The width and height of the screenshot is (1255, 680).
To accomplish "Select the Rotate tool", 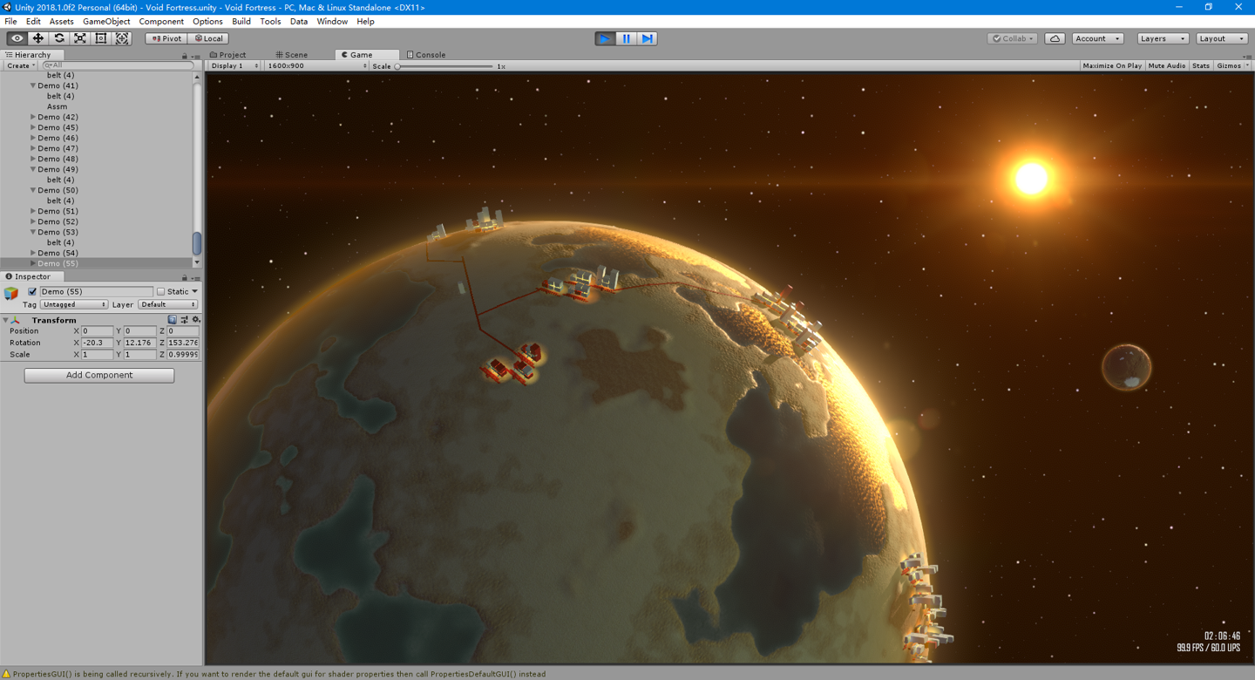I will (x=58, y=38).
